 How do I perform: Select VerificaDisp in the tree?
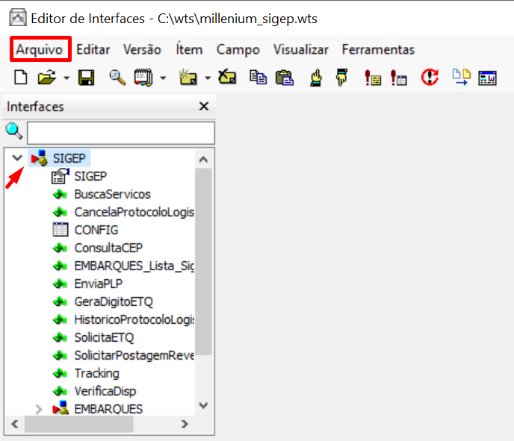pos(105,391)
